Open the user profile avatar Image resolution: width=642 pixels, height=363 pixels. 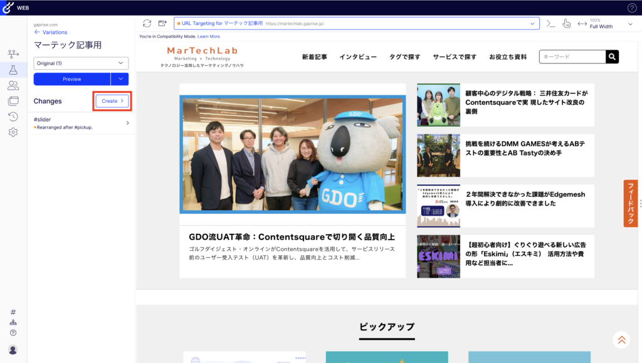(13, 349)
